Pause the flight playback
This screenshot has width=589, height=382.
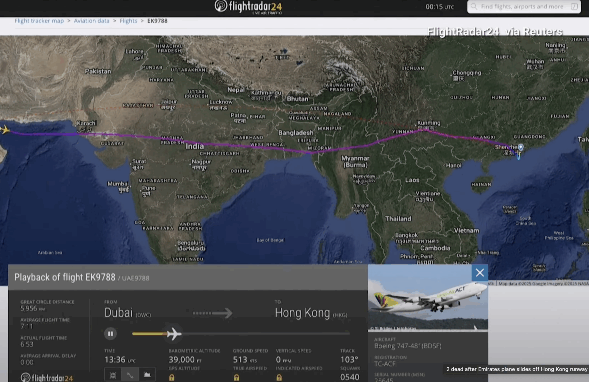(x=110, y=333)
